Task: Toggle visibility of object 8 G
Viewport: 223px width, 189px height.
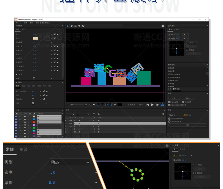Action: pos(25,125)
